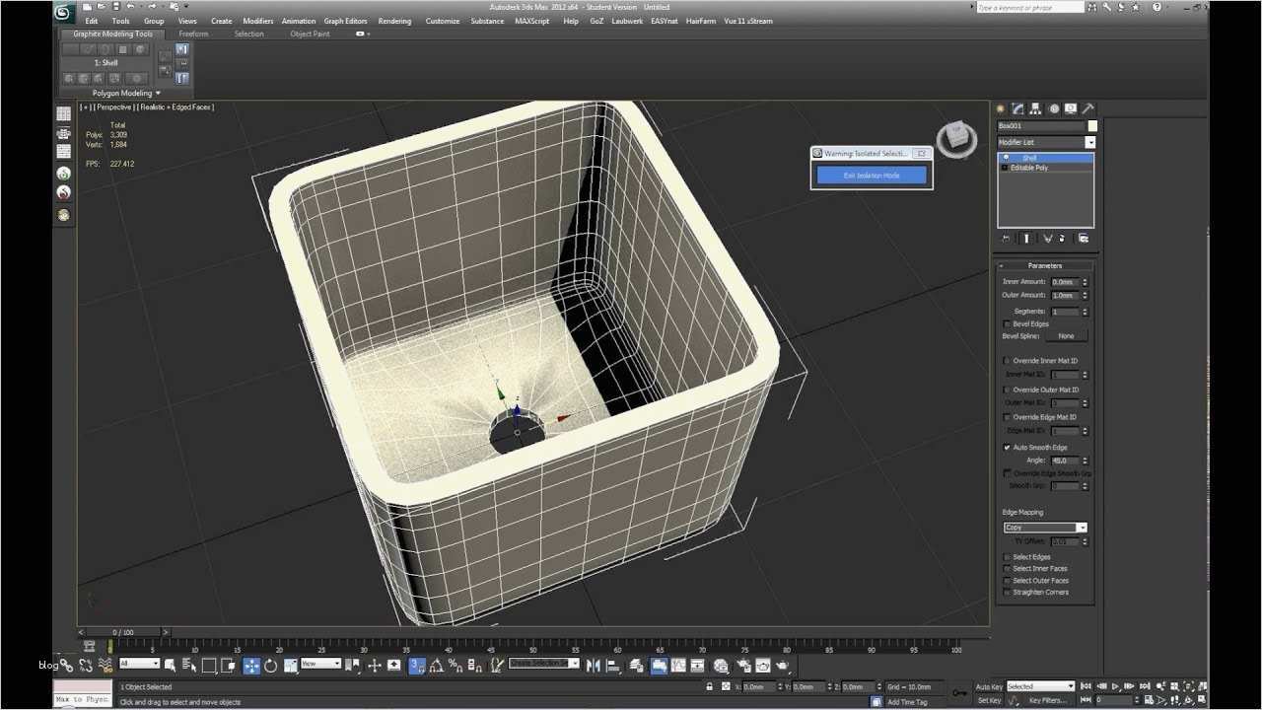Open the Utilities hammer panel tab
The height and width of the screenshot is (710, 1262).
1087,108
